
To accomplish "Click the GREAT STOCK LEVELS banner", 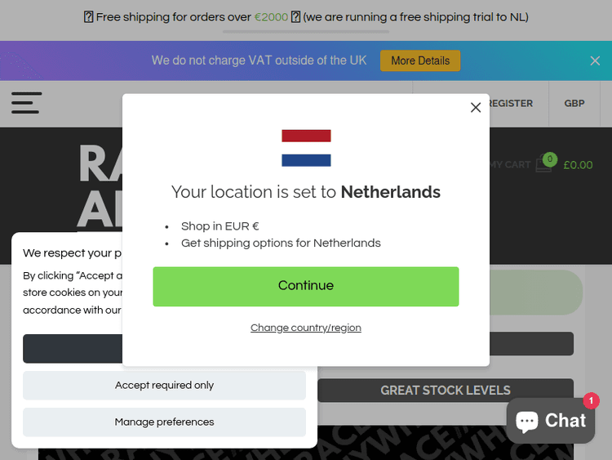I will click(446, 391).
